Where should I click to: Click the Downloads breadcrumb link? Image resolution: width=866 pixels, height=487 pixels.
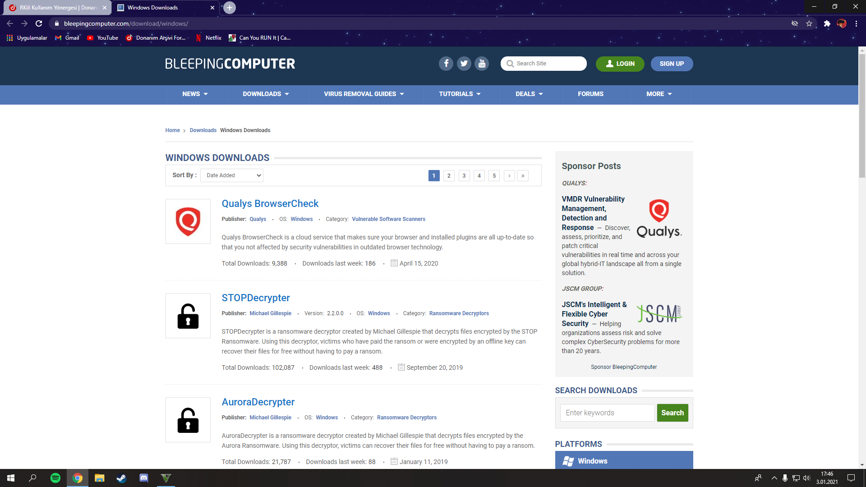tap(203, 130)
